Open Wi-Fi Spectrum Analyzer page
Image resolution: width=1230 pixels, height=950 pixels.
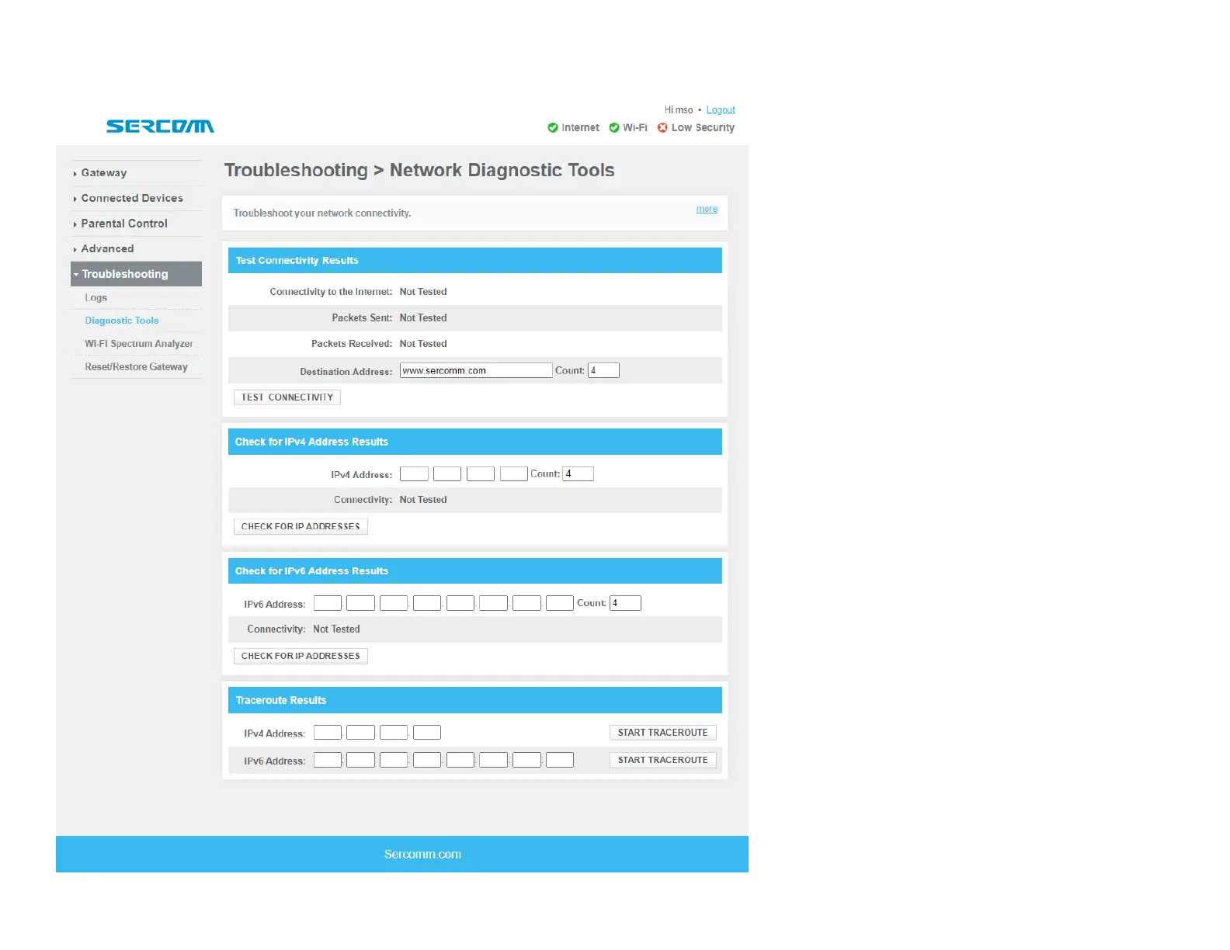pyautogui.click(x=139, y=344)
